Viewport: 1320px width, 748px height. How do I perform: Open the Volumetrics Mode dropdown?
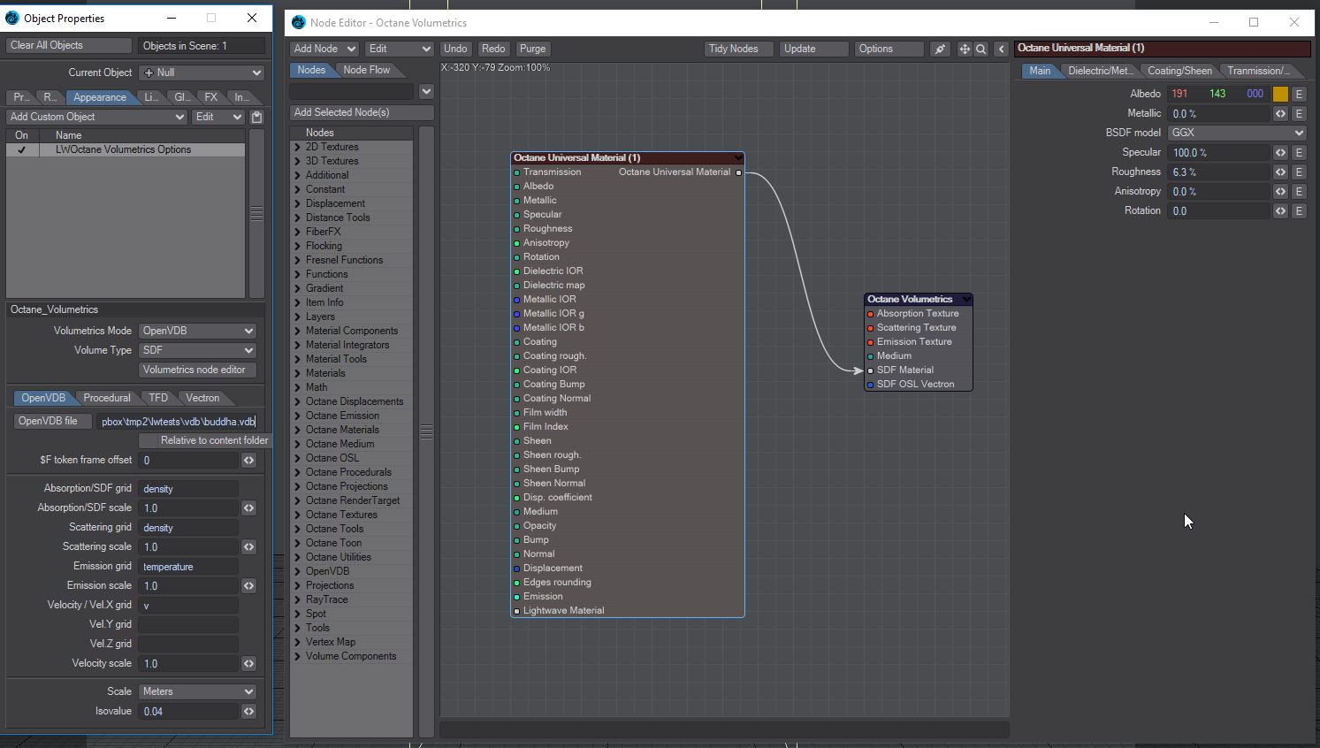coord(197,331)
